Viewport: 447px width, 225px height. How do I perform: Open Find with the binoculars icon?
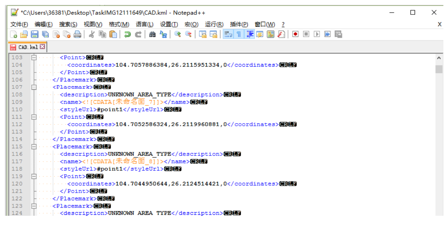pyautogui.click(x=152, y=34)
